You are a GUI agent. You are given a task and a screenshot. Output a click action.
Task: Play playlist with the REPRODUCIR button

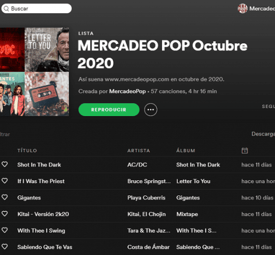(109, 110)
